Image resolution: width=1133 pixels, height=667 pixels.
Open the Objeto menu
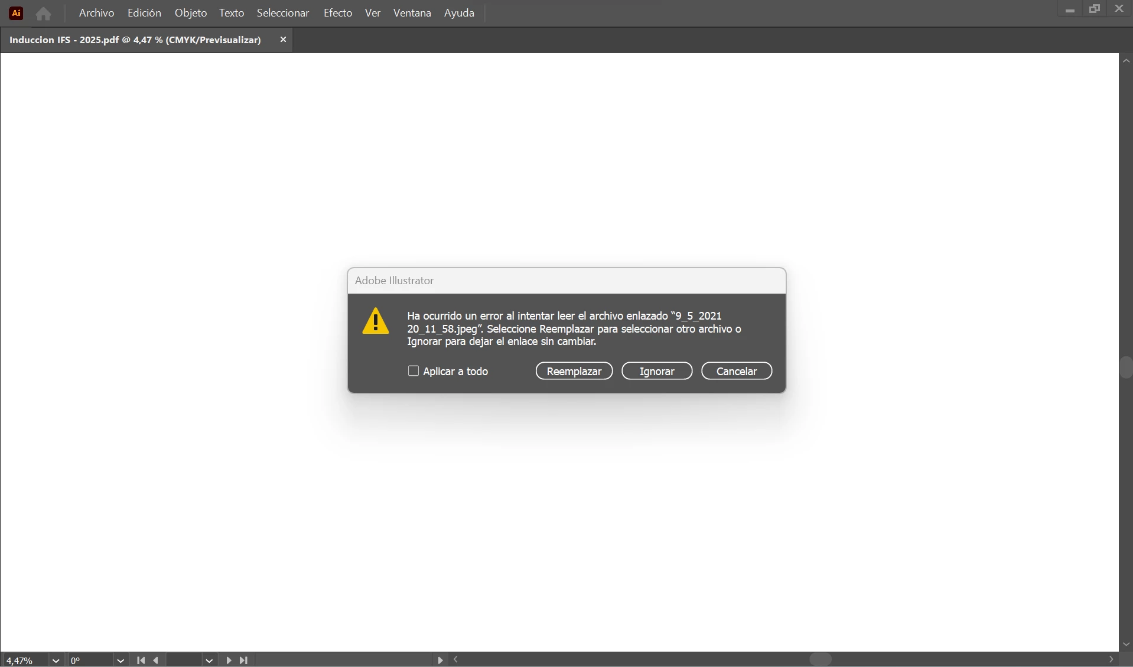pyautogui.click(x=191, y=12)
